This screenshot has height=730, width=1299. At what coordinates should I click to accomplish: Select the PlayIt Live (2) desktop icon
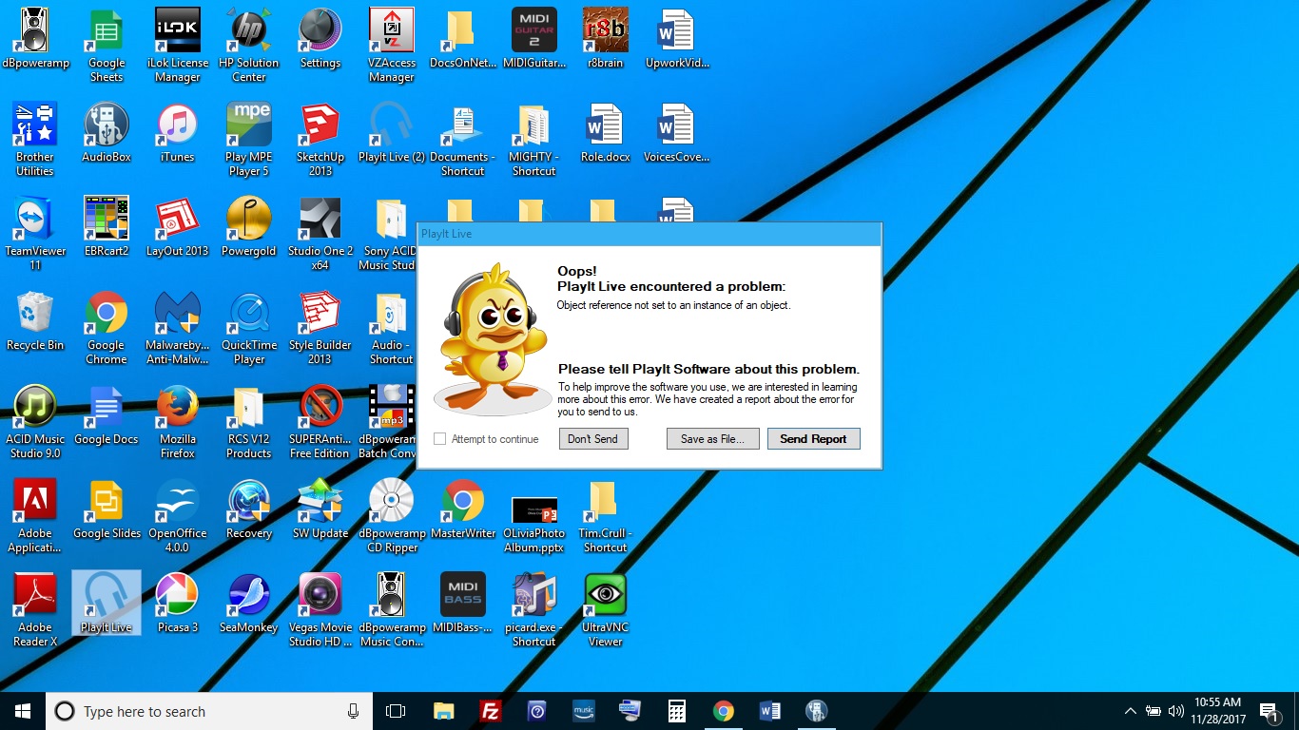tap(391, 133)
